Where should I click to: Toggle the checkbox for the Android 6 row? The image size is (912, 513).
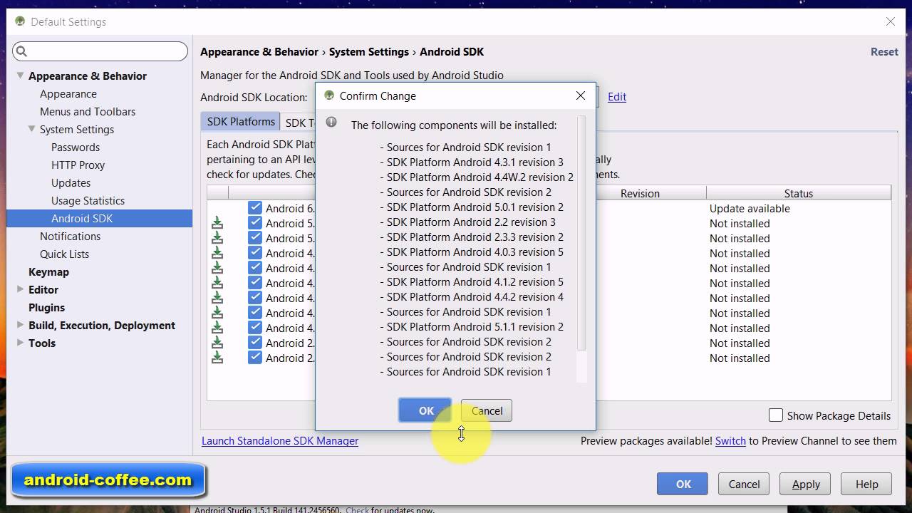(255, 208)
